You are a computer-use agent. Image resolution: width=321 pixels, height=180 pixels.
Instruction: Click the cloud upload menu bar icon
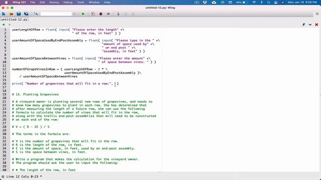pyautogui.click(x=214, y=2)
